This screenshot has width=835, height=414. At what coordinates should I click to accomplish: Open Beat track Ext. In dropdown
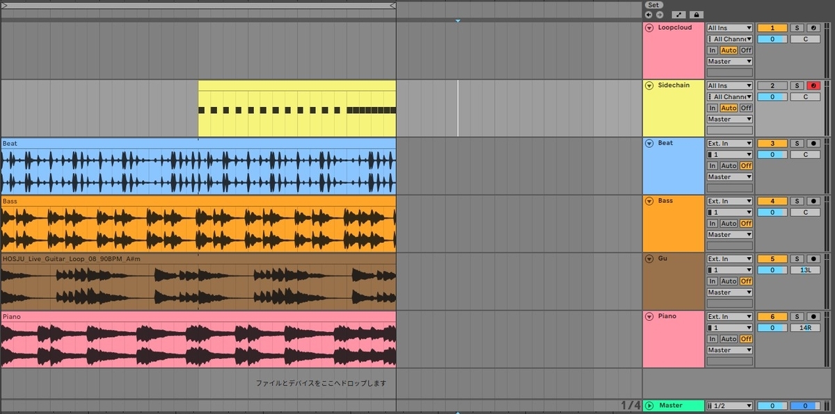pyautogui.click(x=730, y=143)
